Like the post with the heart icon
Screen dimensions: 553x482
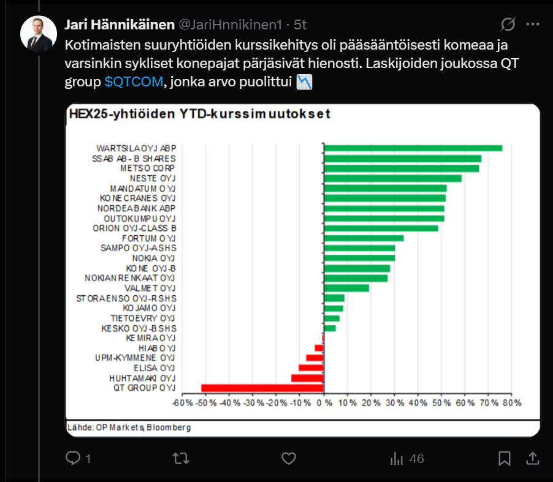pyautogui.click(x=288, y=458)
